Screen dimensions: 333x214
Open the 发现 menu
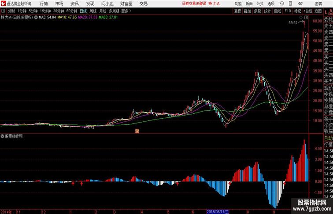(x=90, y=4)
